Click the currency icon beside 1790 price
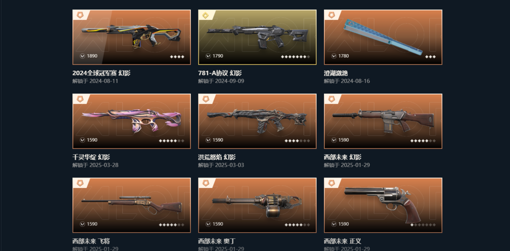The image size is (510, 251). pos(208,56)
